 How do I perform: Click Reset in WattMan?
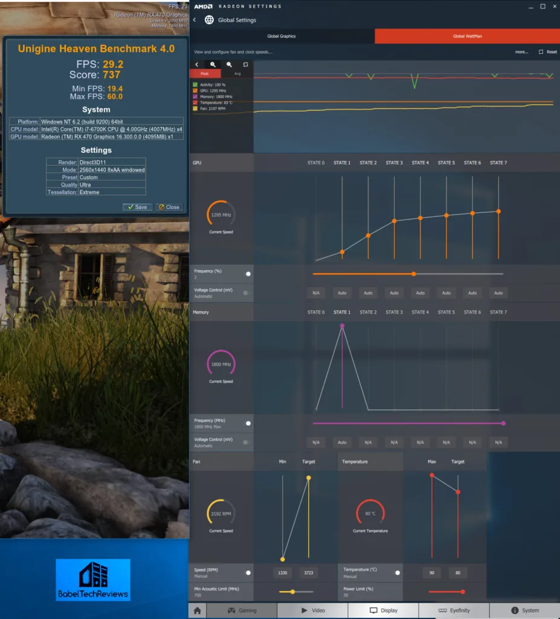click(x=548, y=52)
